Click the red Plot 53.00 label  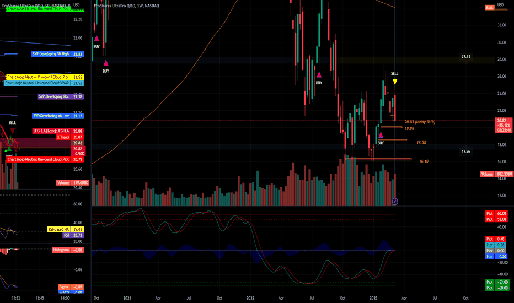(x=496, y=219)
